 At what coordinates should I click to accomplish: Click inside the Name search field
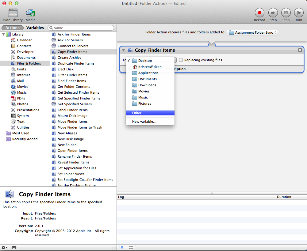point(81,28)
